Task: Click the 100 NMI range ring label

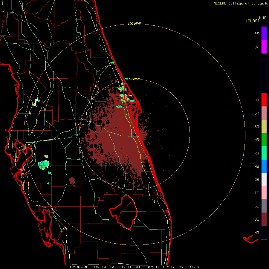Action: [x=134, y=24]
